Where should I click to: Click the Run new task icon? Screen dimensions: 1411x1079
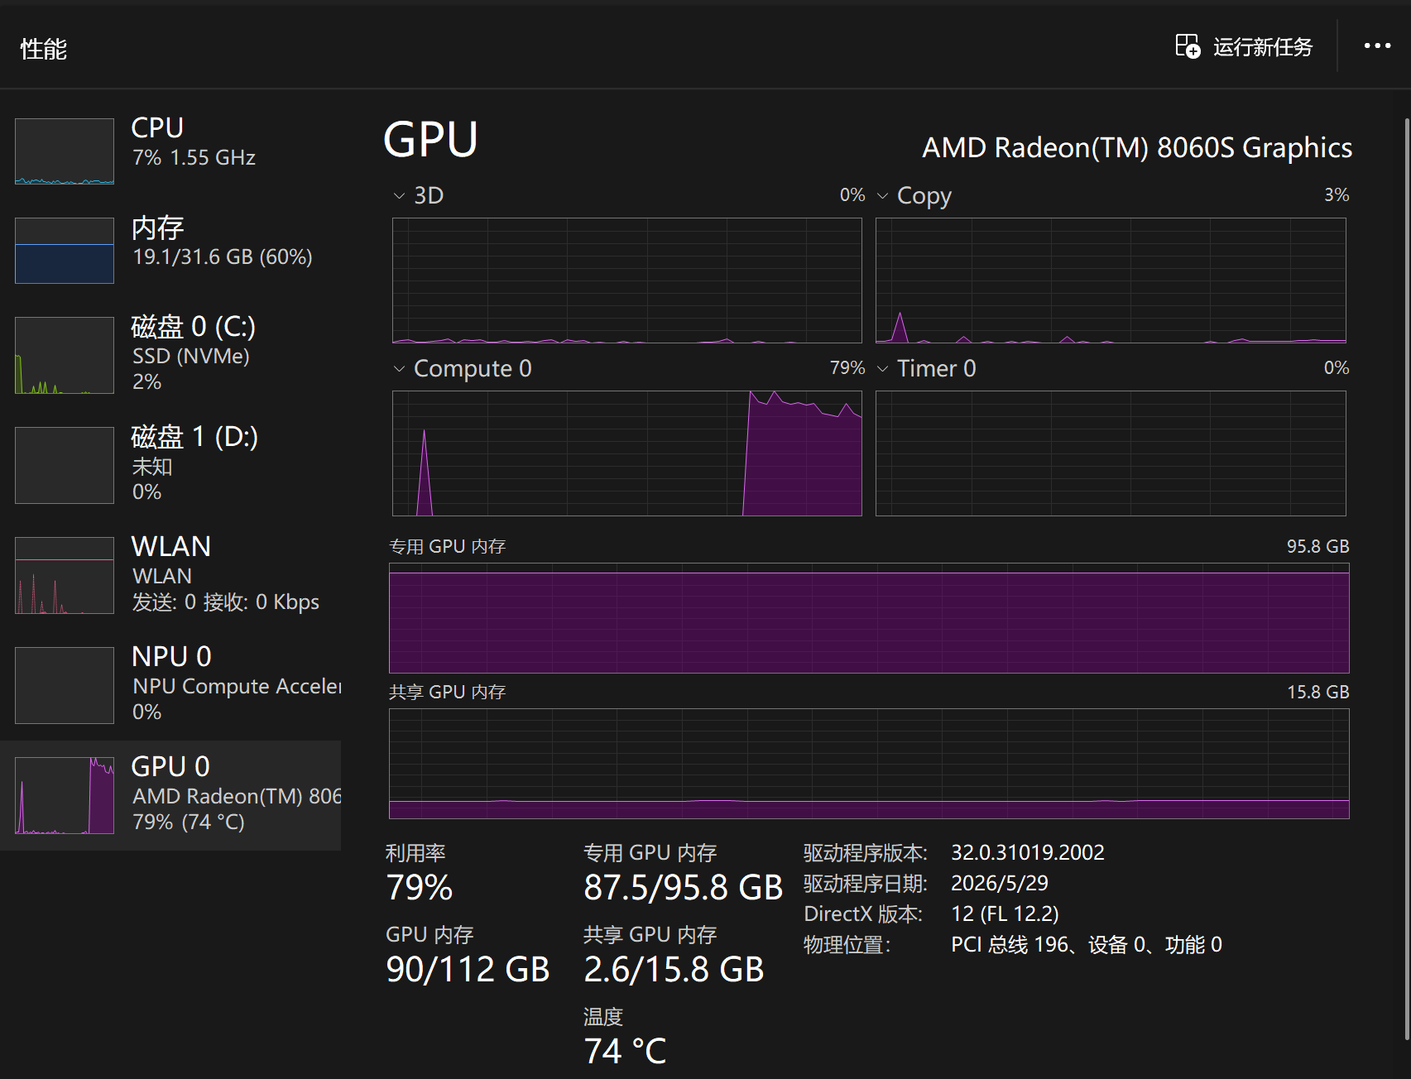pos(1188,46)
